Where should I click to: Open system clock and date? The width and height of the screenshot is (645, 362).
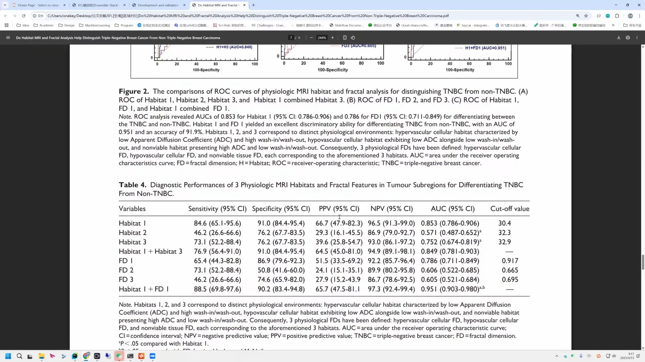pos(627,356)
